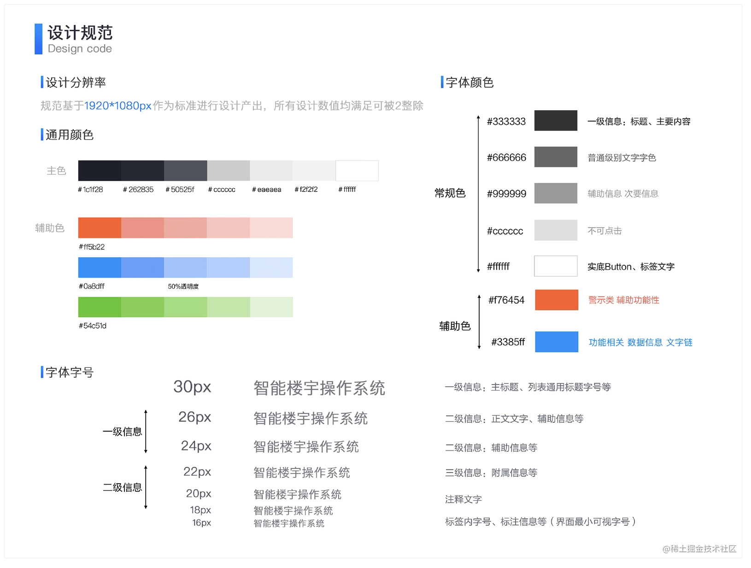Click the '辅助色' label beside orange swatches

tap(50, 228)
